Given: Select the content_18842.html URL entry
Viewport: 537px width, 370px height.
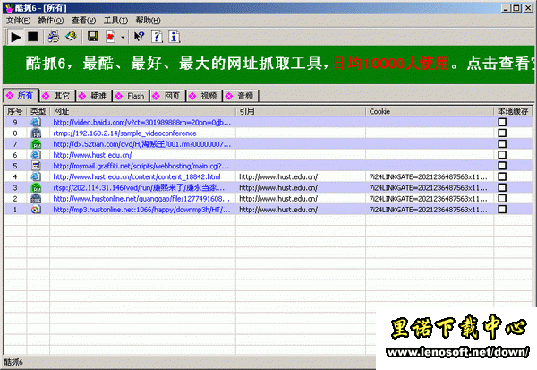Looking at the screenshot, I should click(x=137, y=177).
